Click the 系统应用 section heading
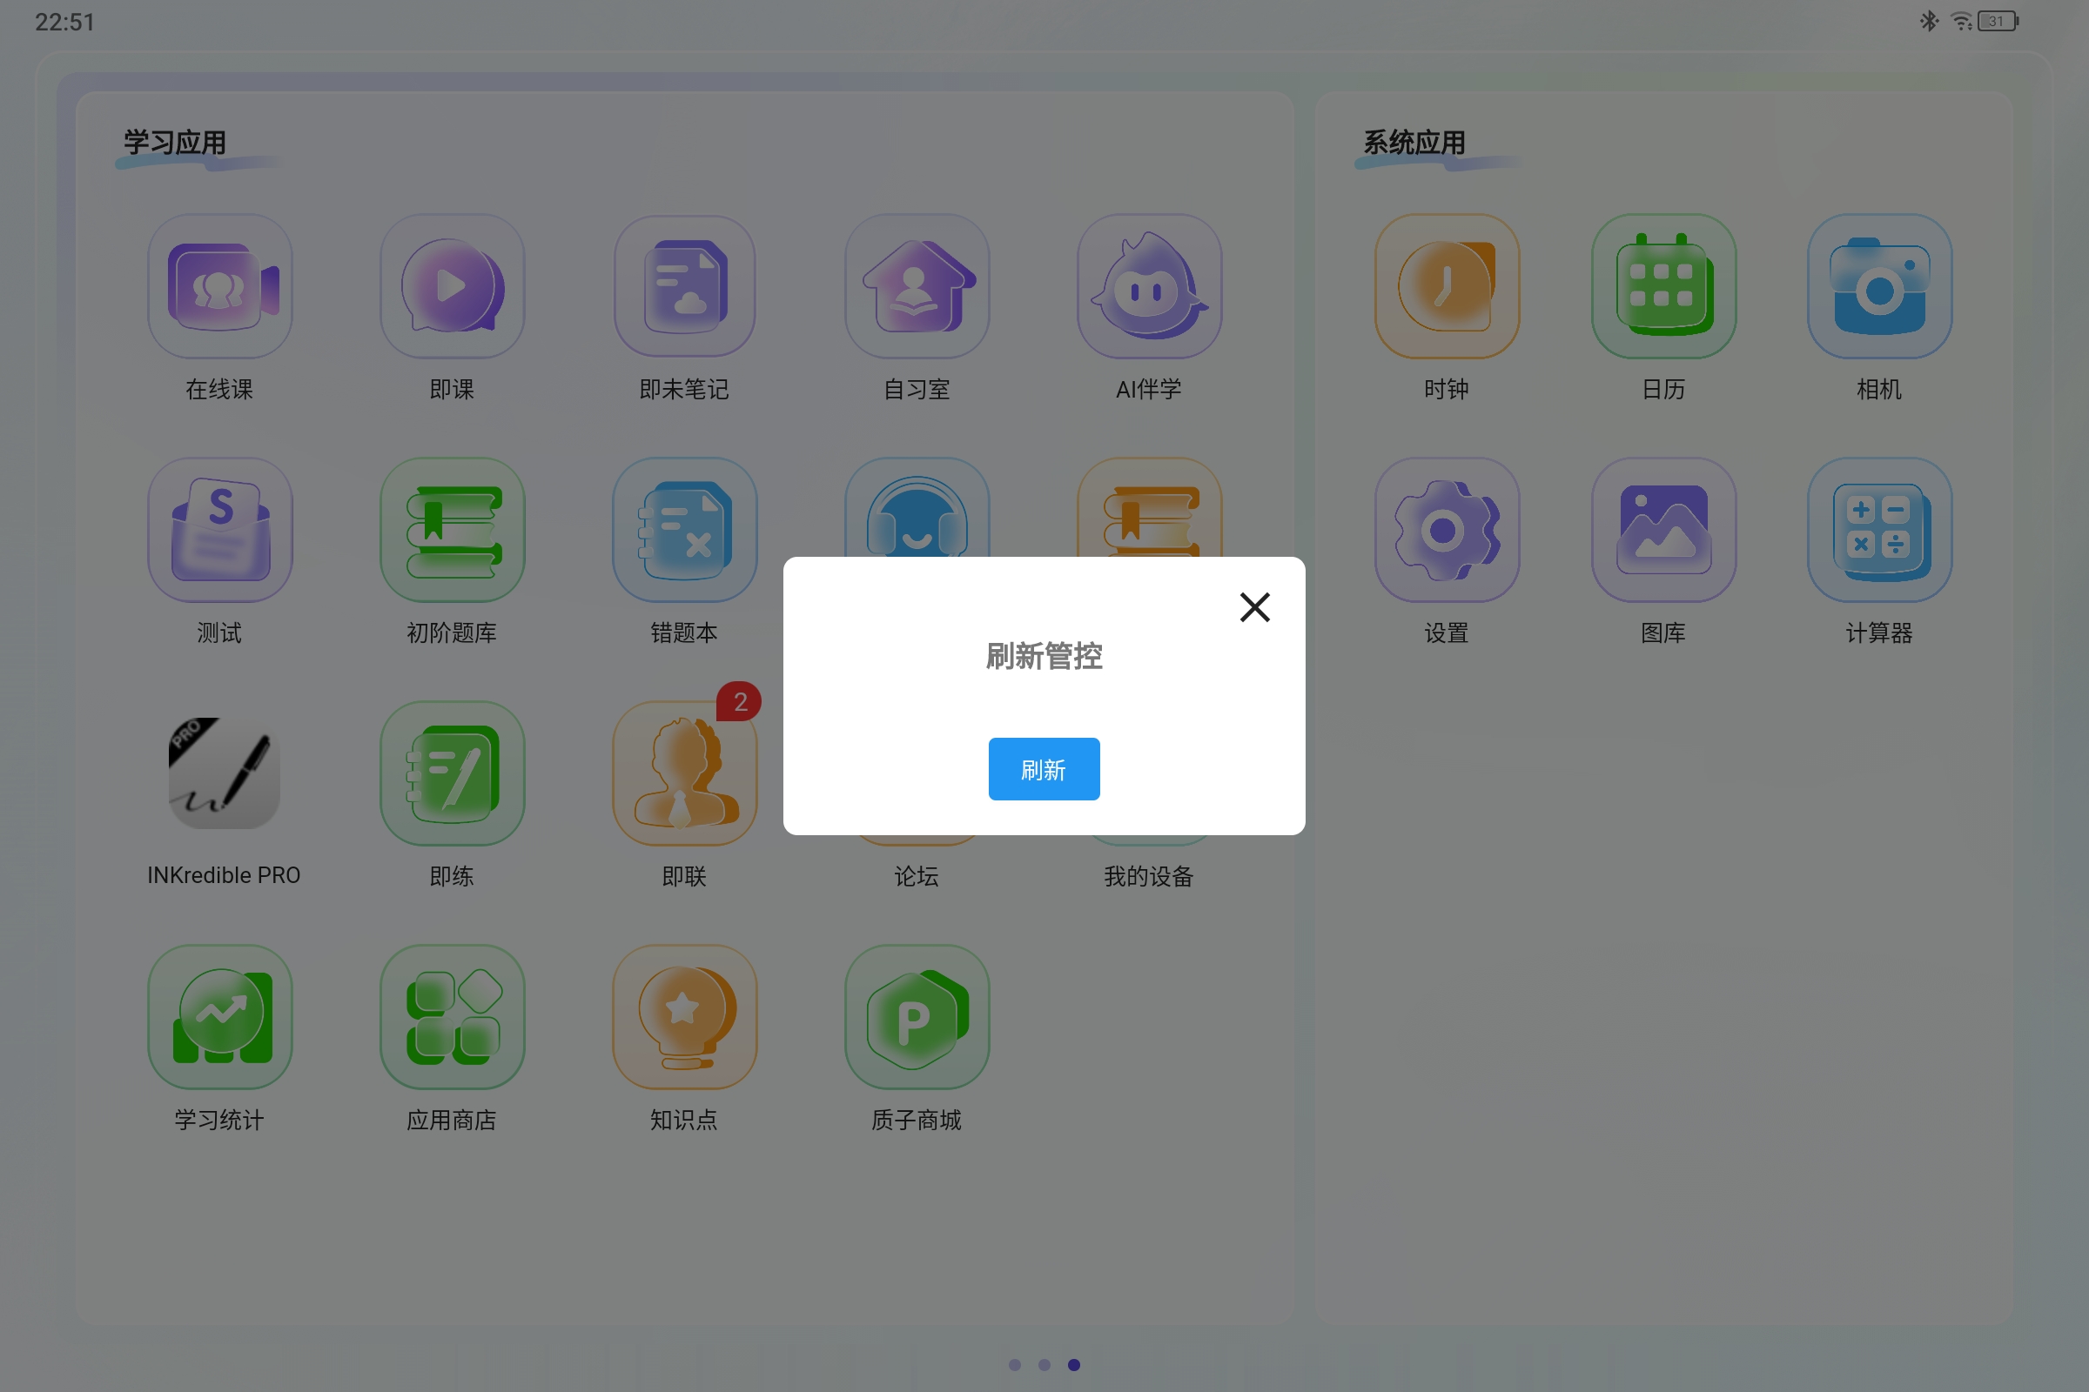 pyautogui.click(x=1415, y=142)
